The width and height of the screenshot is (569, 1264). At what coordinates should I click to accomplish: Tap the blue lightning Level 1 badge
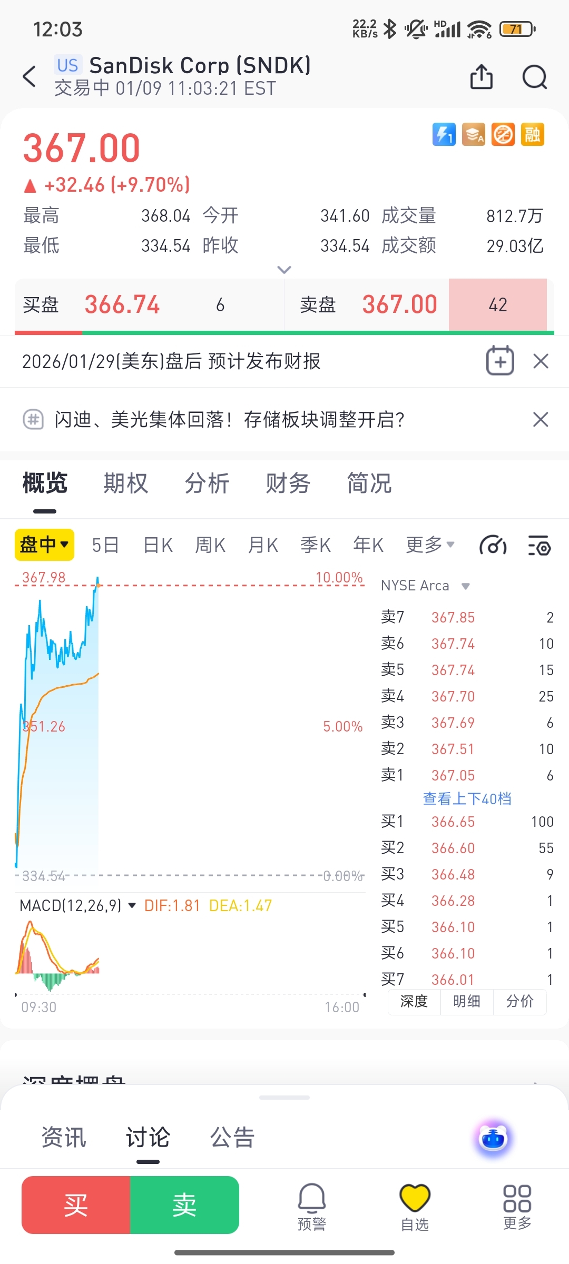click(x=444, y=134)
